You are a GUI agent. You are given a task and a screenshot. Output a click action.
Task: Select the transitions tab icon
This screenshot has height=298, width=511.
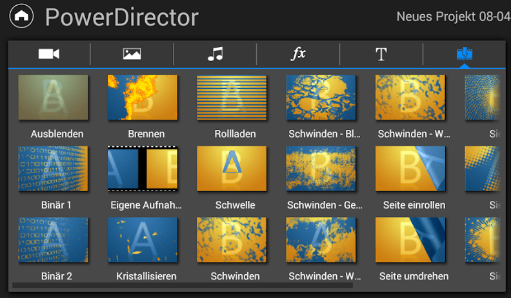(465, 54)
